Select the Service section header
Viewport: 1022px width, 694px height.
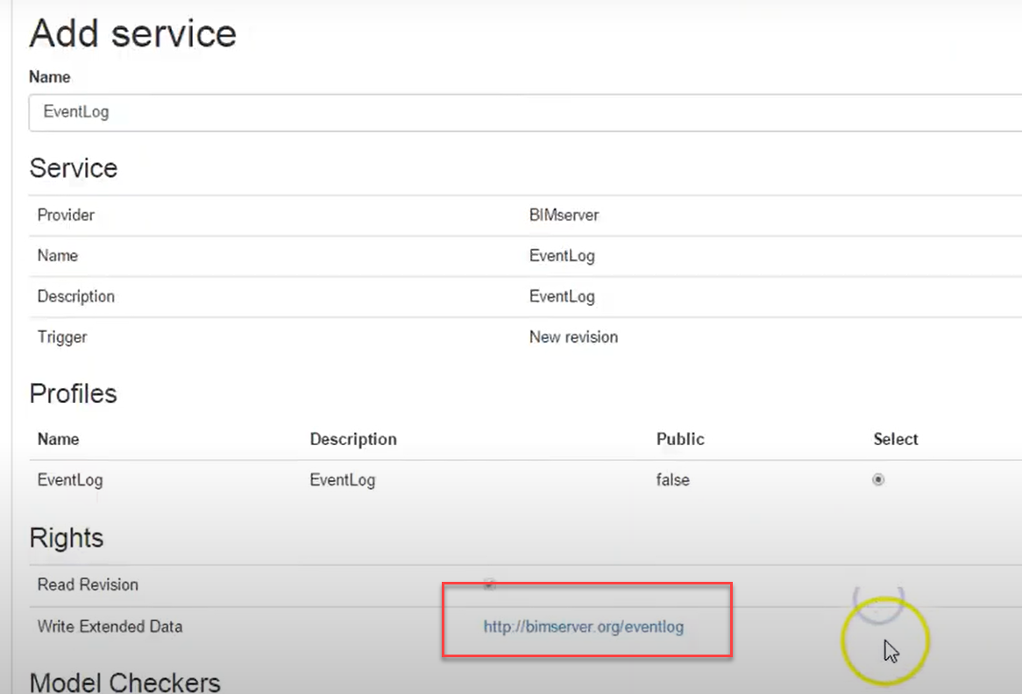point(74,168)
